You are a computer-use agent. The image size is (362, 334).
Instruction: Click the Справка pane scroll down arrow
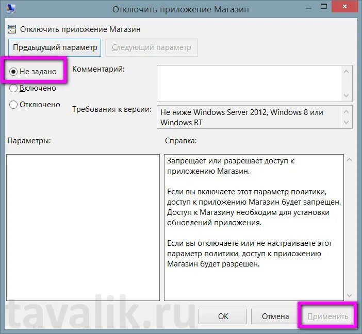349,295
